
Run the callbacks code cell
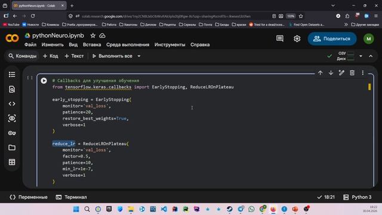point(44,81)
